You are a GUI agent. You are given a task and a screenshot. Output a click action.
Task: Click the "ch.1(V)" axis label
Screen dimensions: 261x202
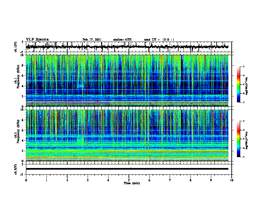click(16, 47)
